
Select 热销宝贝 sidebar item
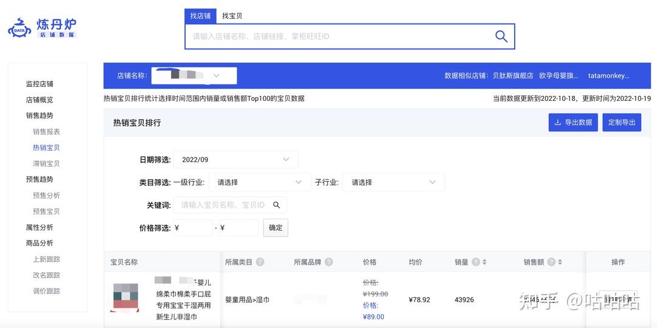coord(46,148)
